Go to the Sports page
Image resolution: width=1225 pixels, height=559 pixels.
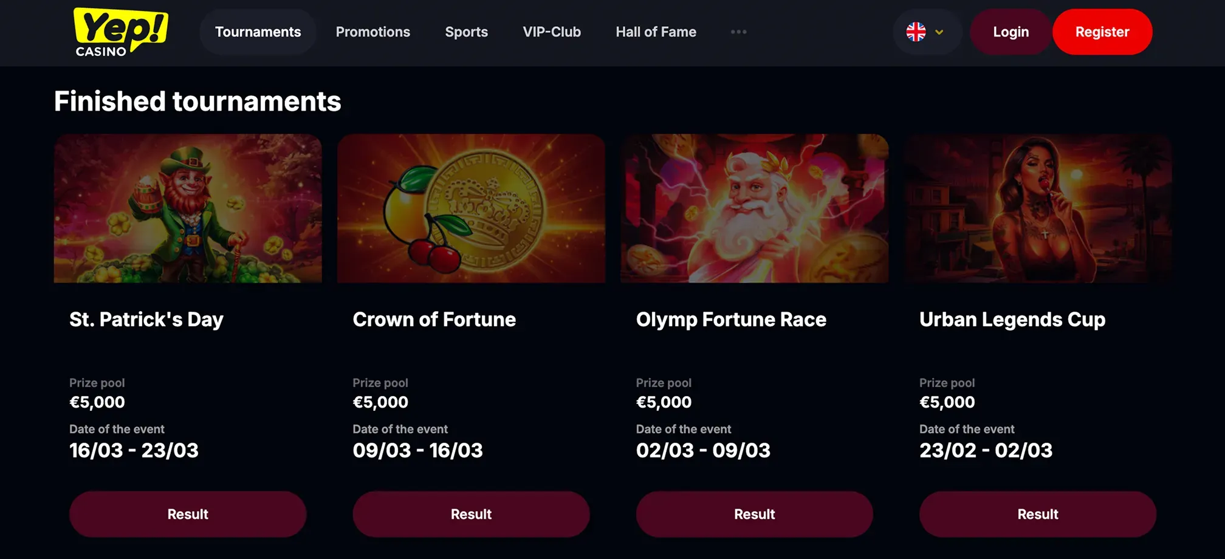(x=466, y=32)
